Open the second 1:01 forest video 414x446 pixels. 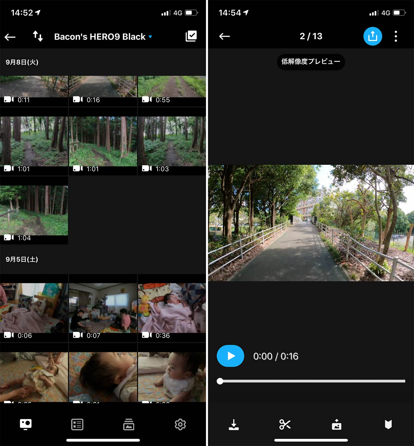coord(103,141)
